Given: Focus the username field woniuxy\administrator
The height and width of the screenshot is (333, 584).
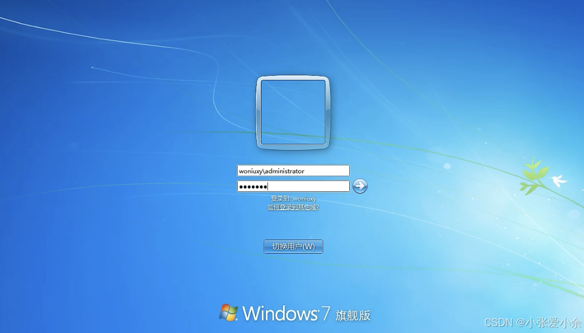Looking at the screenshot, I should coord(293,171).
